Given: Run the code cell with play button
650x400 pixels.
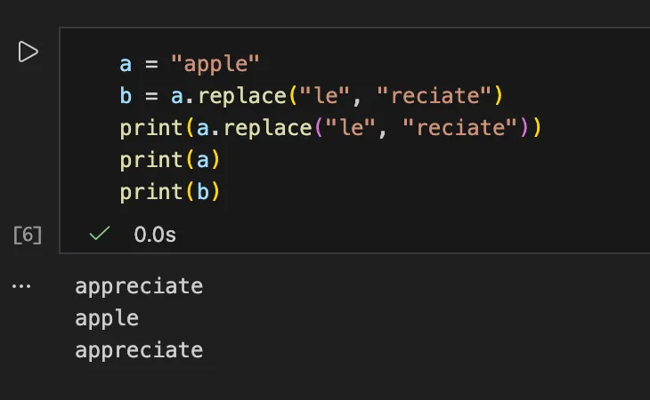Looking at the screenshot, I should (28, 52).
